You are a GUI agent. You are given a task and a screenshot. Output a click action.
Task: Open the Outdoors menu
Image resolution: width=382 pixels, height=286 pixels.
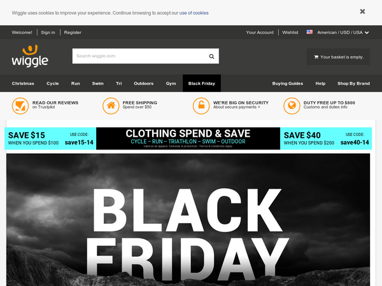[x=143, y=83]
